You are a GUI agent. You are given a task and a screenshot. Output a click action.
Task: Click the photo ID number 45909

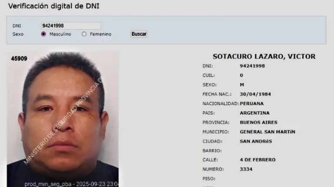click(19, 59)
